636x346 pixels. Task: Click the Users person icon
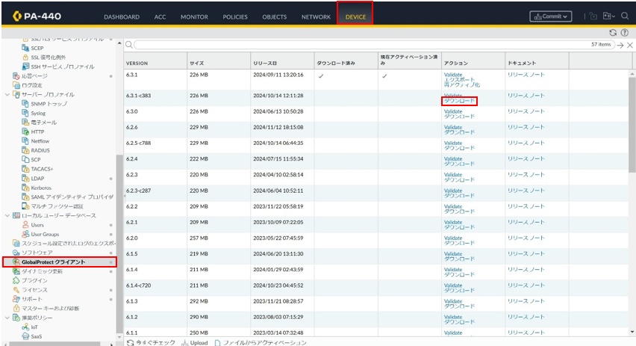point(25,225)
